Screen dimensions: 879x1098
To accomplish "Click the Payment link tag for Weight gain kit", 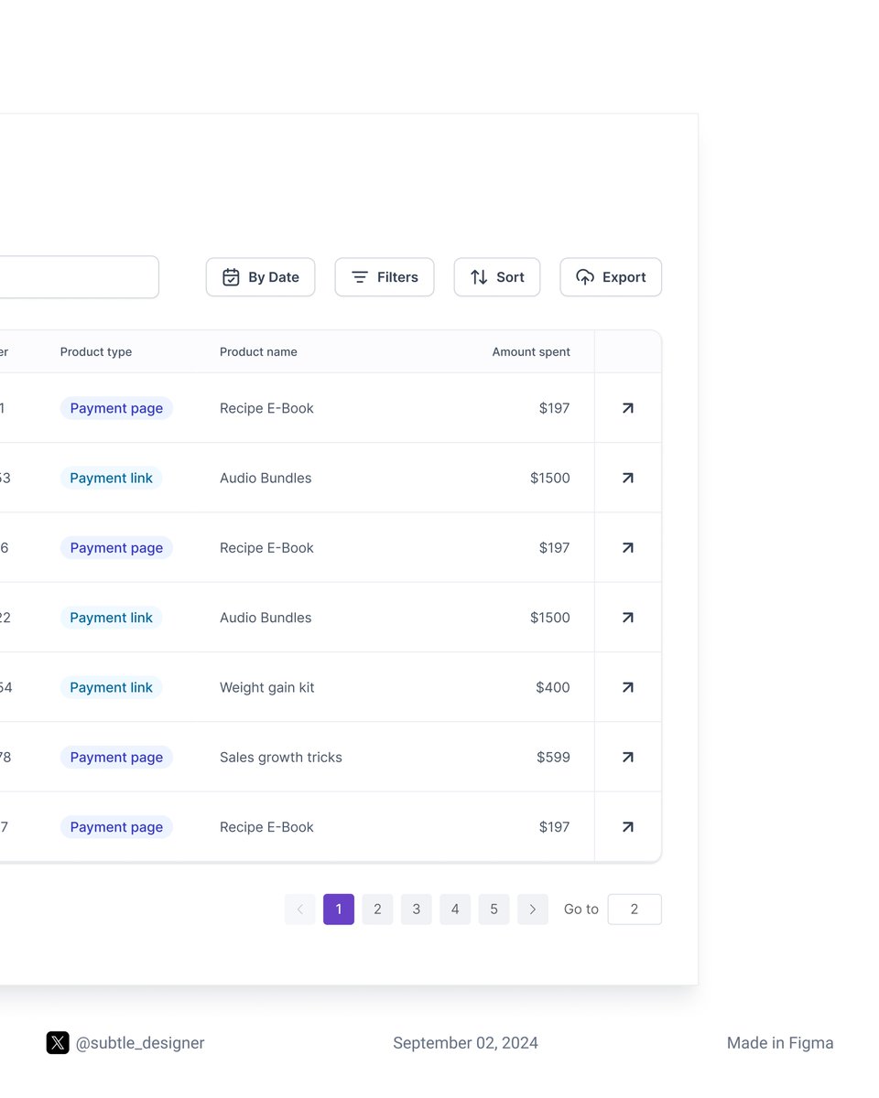I will 112,687.
